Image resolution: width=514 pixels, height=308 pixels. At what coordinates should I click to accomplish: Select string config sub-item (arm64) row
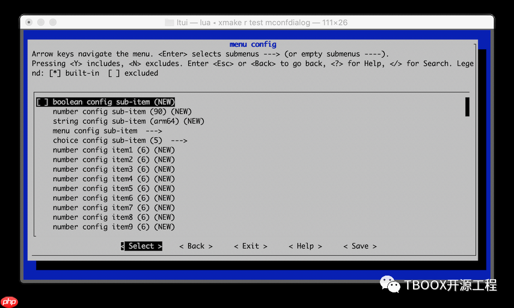coord(129,121)
